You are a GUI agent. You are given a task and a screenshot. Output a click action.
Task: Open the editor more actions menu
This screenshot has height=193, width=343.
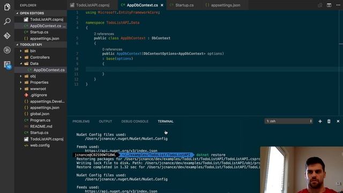[x=338, y=5]
